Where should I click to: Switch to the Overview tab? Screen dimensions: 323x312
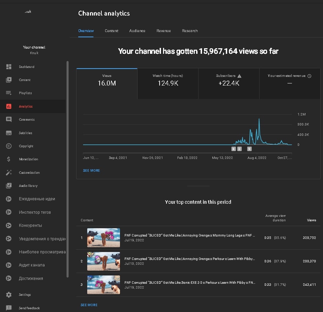tap(86, 31)
